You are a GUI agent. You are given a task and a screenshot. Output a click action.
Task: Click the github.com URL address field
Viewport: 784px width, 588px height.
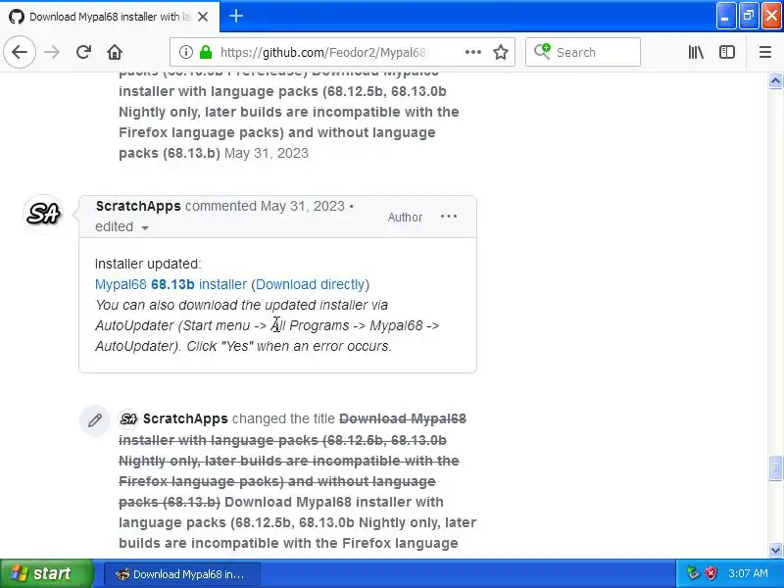(x=323, y=52)
